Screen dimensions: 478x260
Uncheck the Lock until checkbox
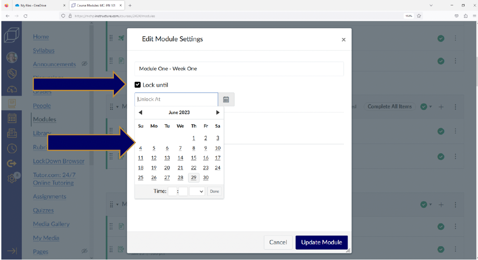(137, 84)
